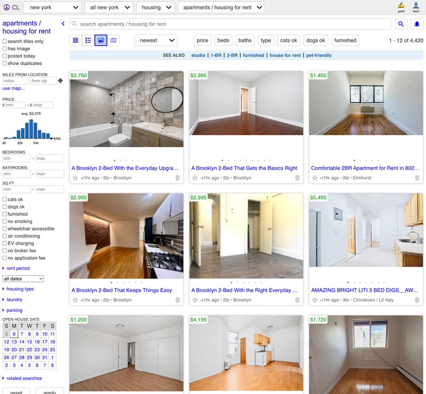The height and width of the screenshot is (394, 426).
Task: Check the has image option
Action: (5, 48)
